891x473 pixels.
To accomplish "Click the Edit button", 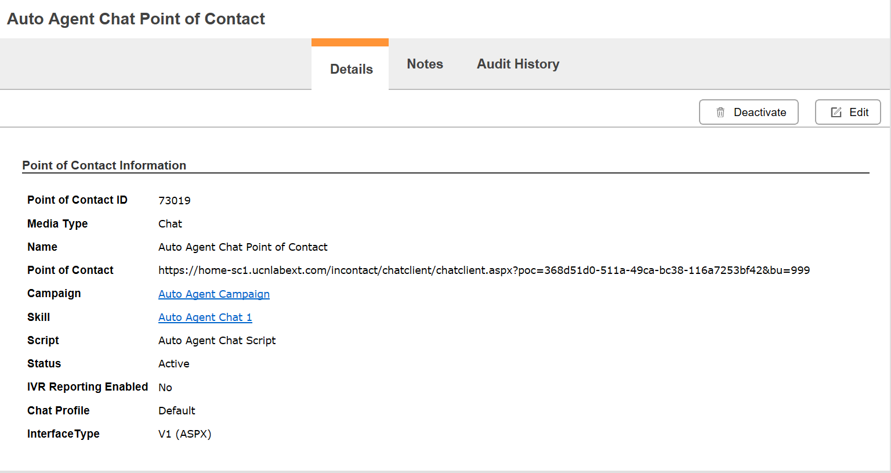I will [x=847, y=112].
